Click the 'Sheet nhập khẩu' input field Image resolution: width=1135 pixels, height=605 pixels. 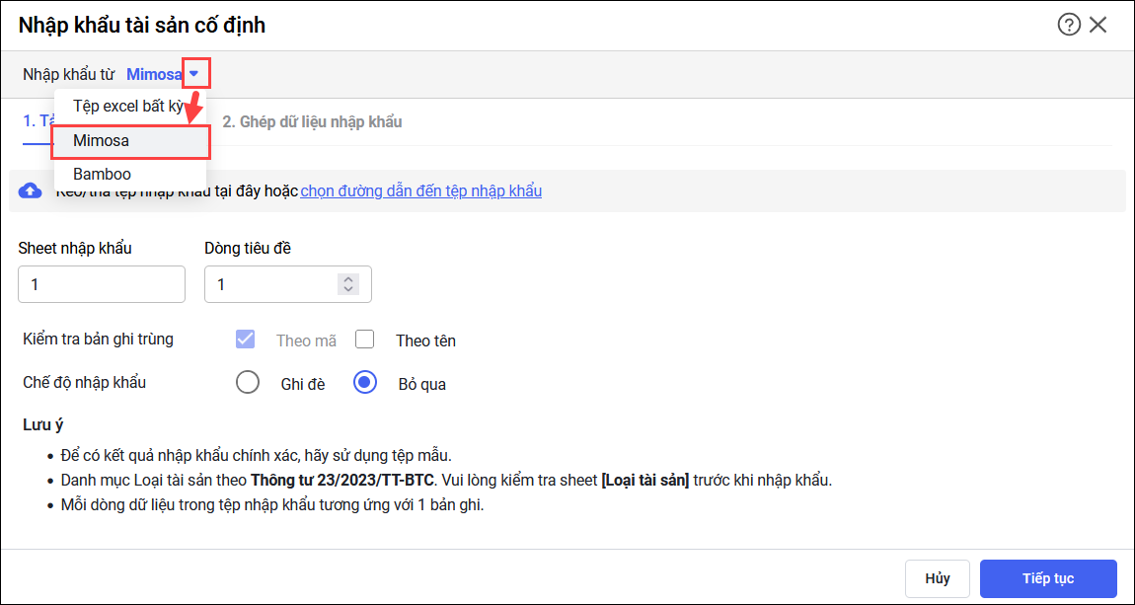102,284
